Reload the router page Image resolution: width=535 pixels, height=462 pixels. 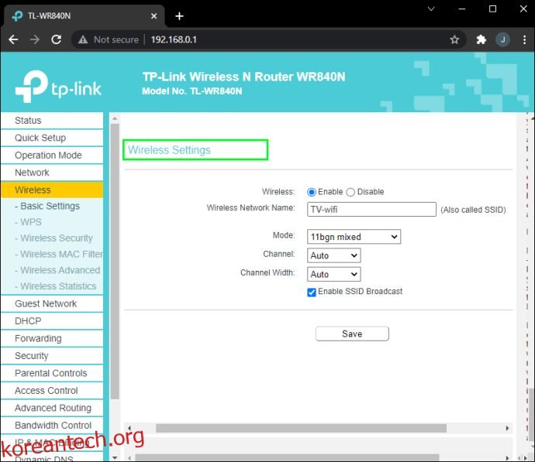coord(55,39)
